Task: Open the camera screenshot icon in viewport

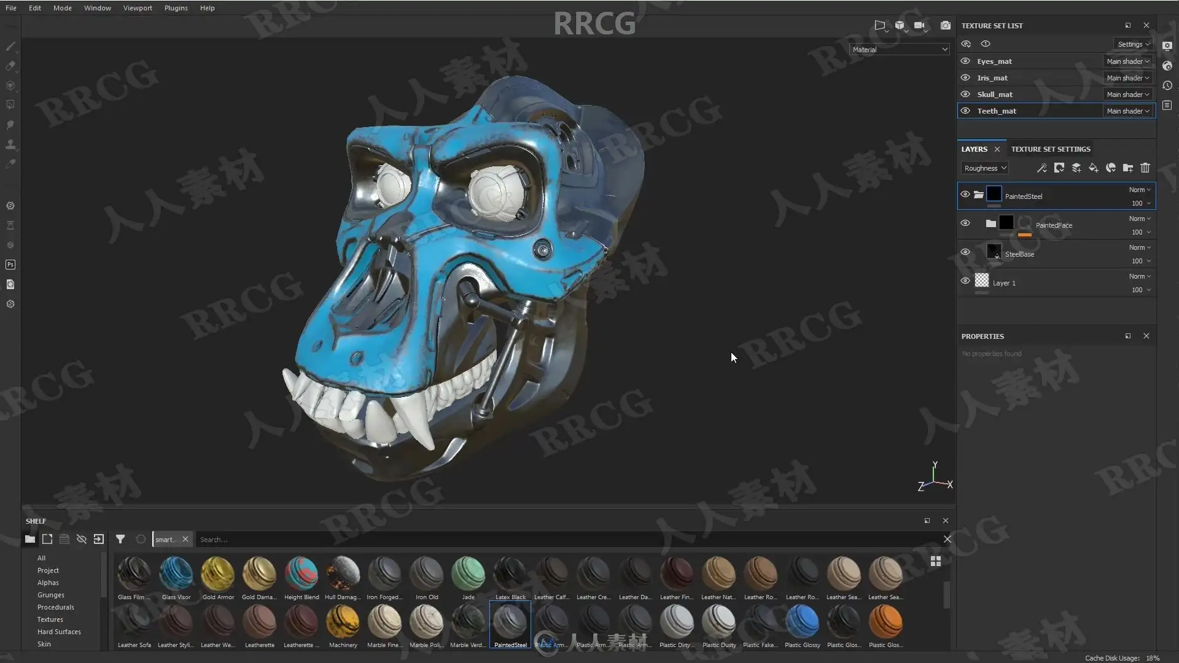Action: [946, 25]
